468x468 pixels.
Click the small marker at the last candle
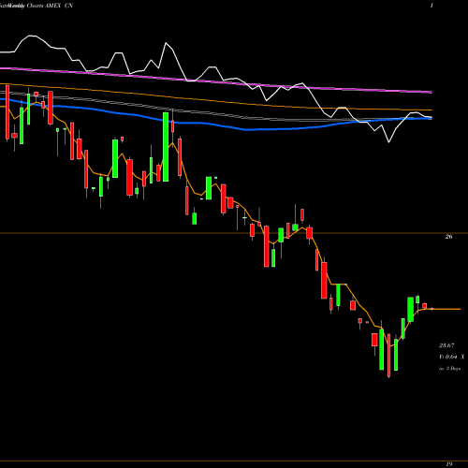click(x=432, y=309)
